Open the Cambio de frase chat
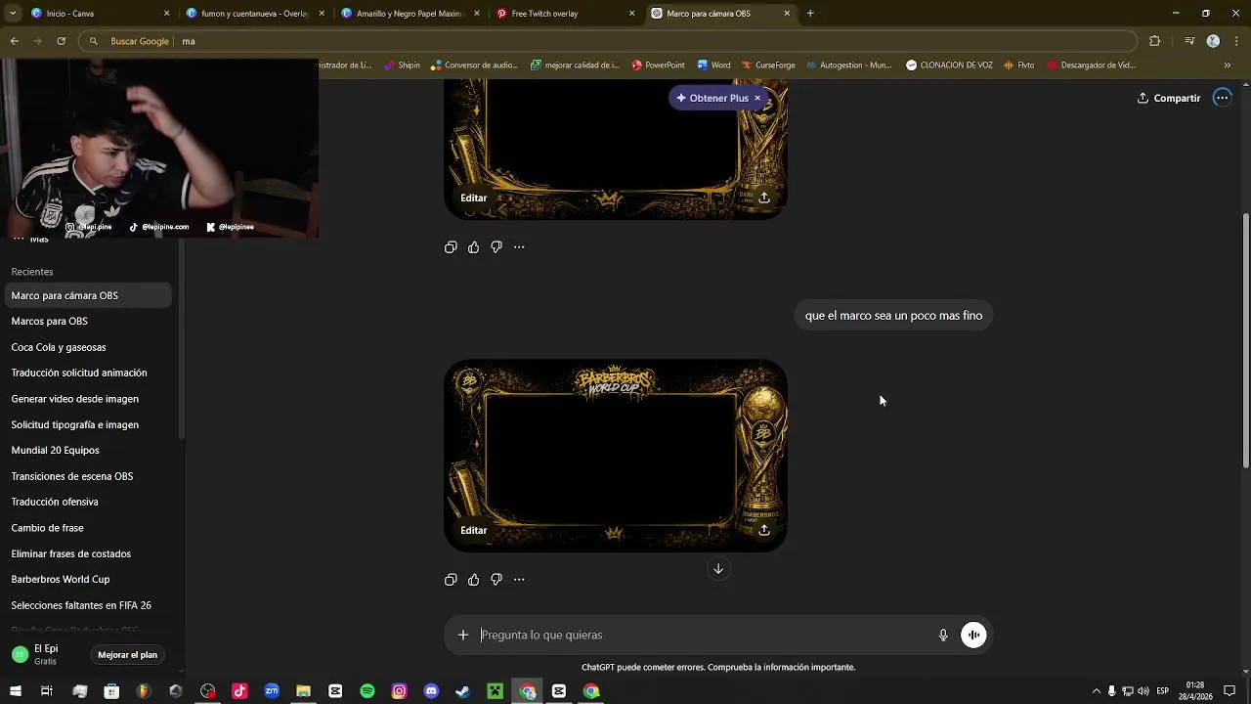 (86, 528)
